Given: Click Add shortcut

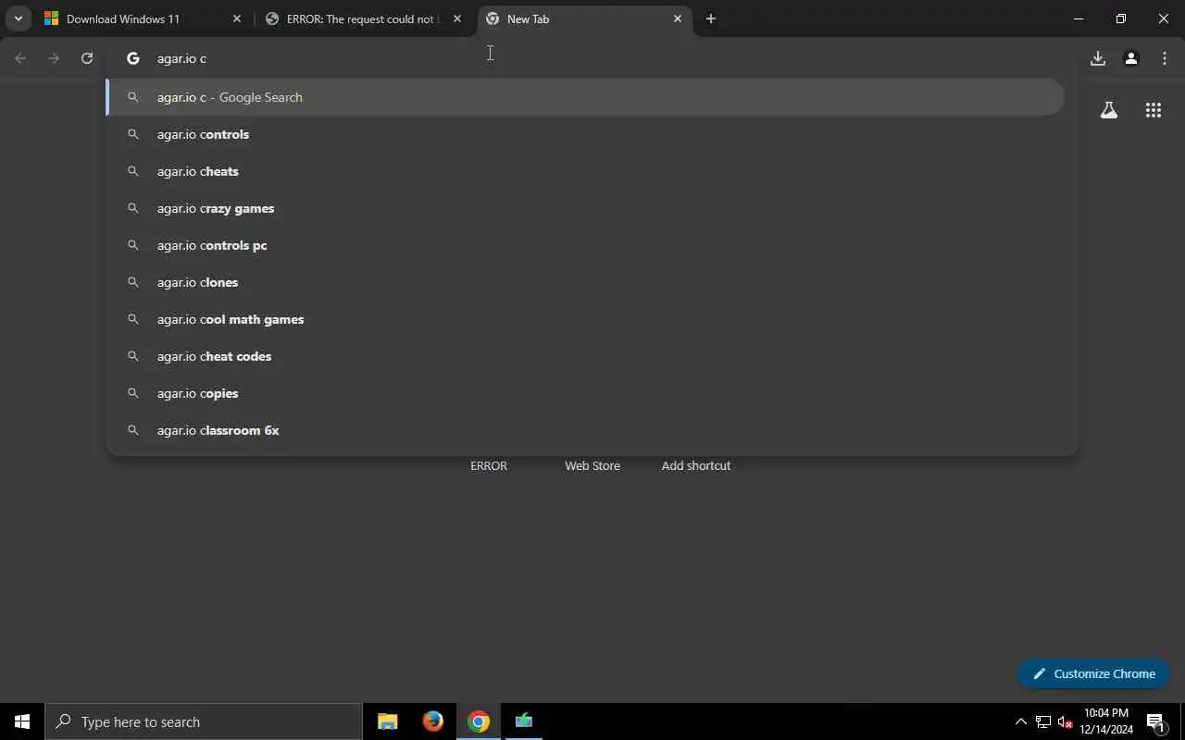Looking at the screenshot, I should [696, 465].
